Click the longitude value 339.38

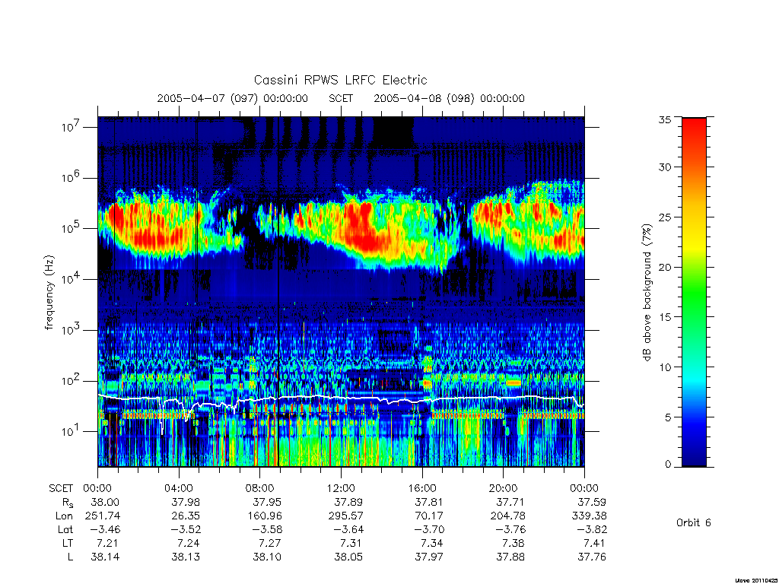click(590, 516)
